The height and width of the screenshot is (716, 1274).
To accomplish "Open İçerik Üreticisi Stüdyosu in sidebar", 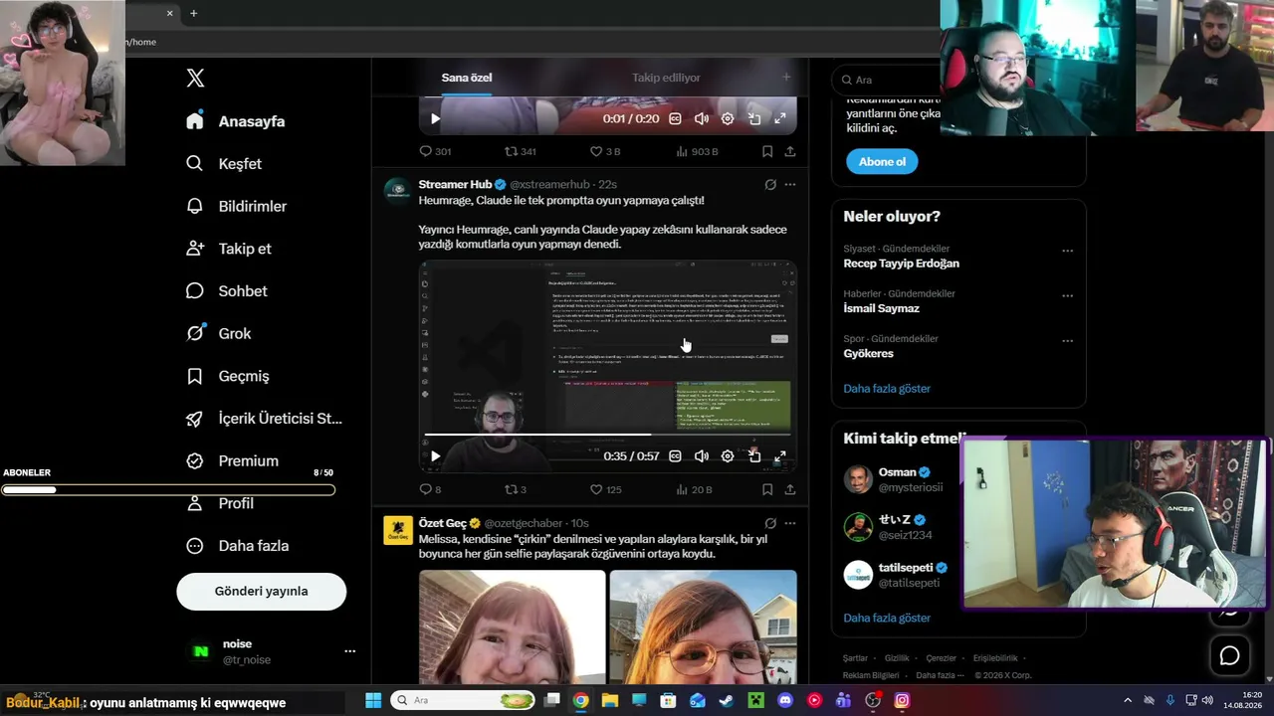I will (264, 419).
